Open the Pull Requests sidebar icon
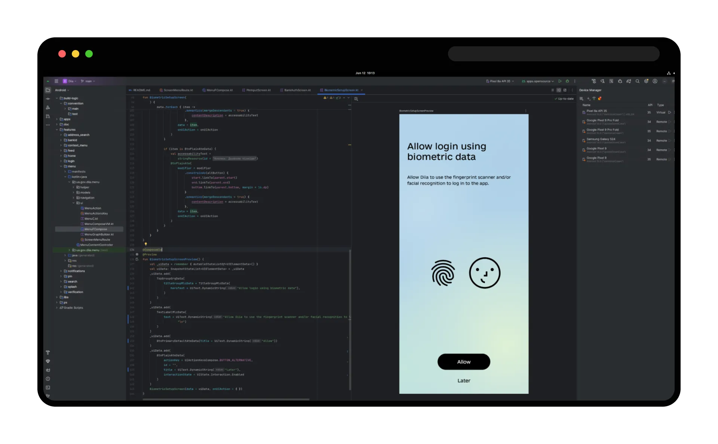Viewport: 718px width, 444px height. 48,116
